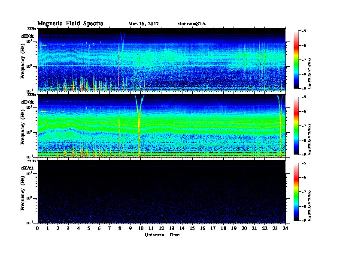This screenshot has height=262, width=340.
Task: Click the hour tick label "12"
Action: point(161,228)
